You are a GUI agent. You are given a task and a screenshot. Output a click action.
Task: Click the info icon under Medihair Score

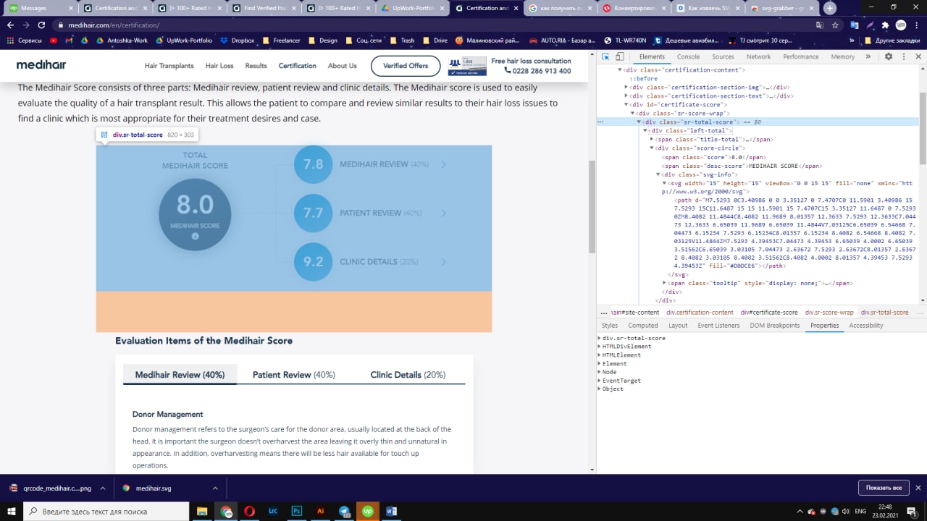(x=195, y=236)
